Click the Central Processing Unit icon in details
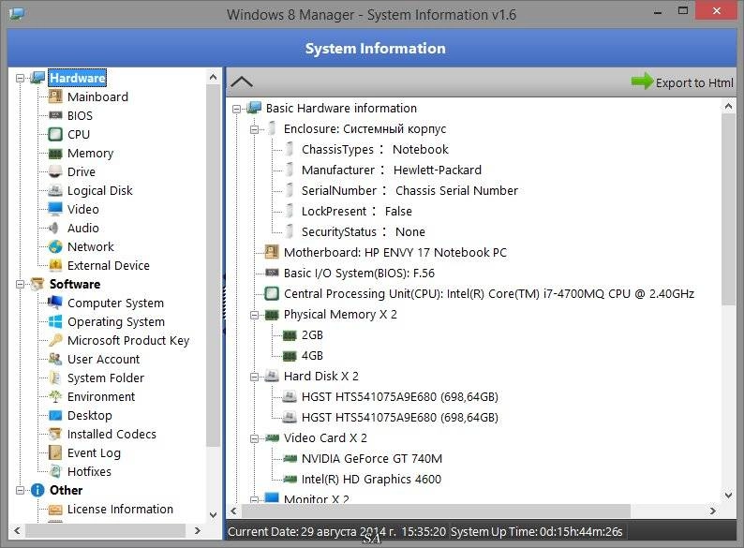 272,293
